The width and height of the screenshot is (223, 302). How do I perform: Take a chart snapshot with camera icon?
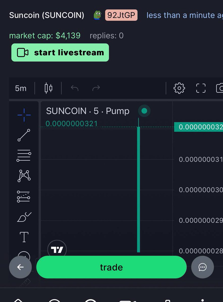(220, 88)
